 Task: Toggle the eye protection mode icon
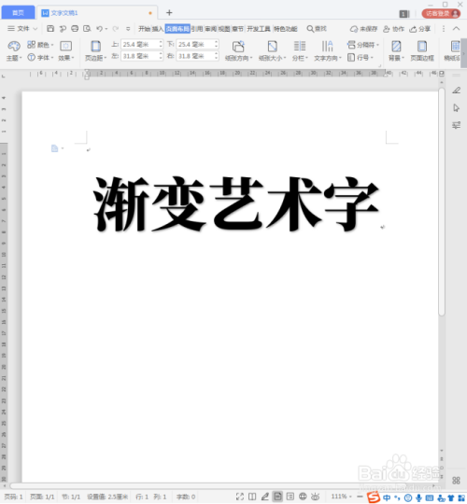315,497
